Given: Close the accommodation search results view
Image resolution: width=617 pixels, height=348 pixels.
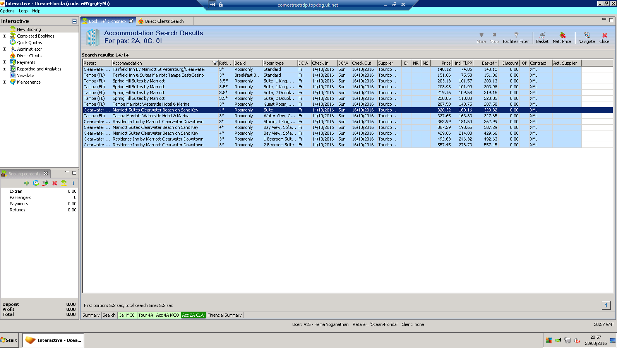Looking at the screenshot, I should [604, 38].
